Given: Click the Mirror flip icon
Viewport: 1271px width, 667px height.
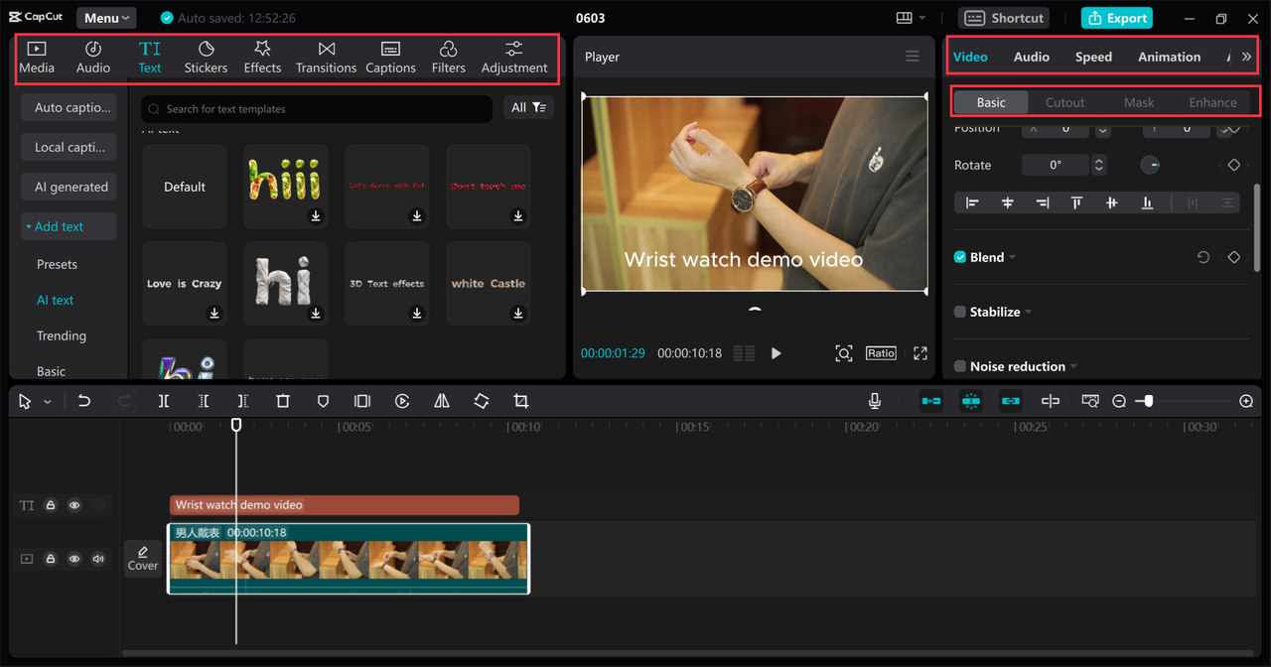Looking at the screenshot, I should click(442, 401).
